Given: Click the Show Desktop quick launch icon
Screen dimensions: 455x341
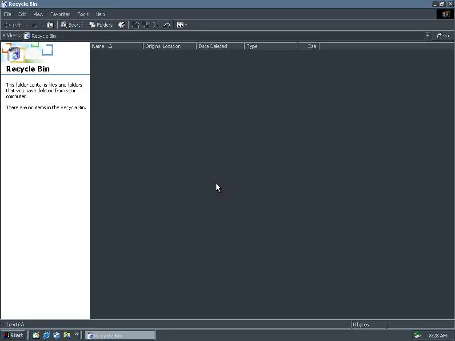Looking at the screenshot, I should pos(36,336).
